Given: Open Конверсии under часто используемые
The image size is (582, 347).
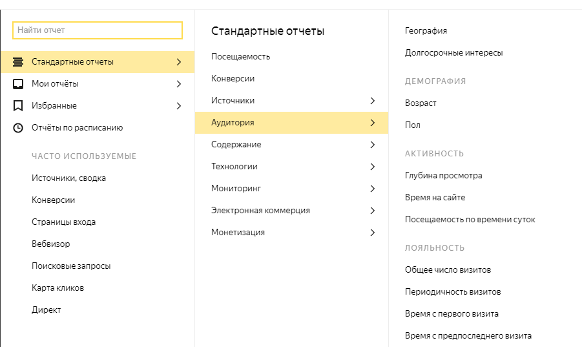Looking at the screenshot, I should [53, 200].
